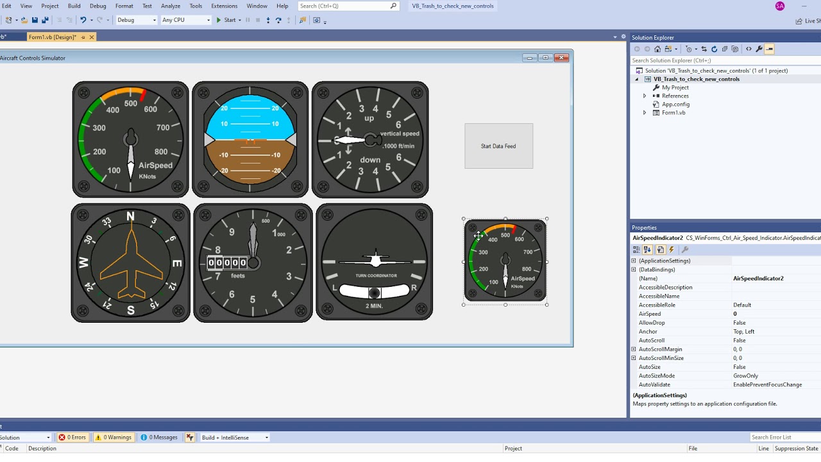Open the Analyze menu
This screenshot has width=821, height=462.
pos(171,6)
